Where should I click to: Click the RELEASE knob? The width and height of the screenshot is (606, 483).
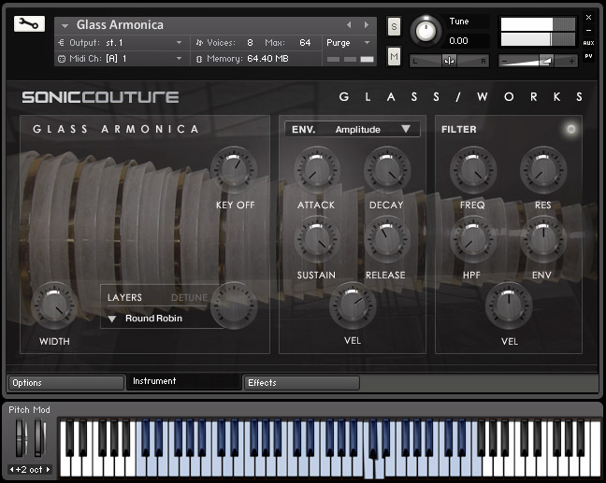click(x=387, y=239)
